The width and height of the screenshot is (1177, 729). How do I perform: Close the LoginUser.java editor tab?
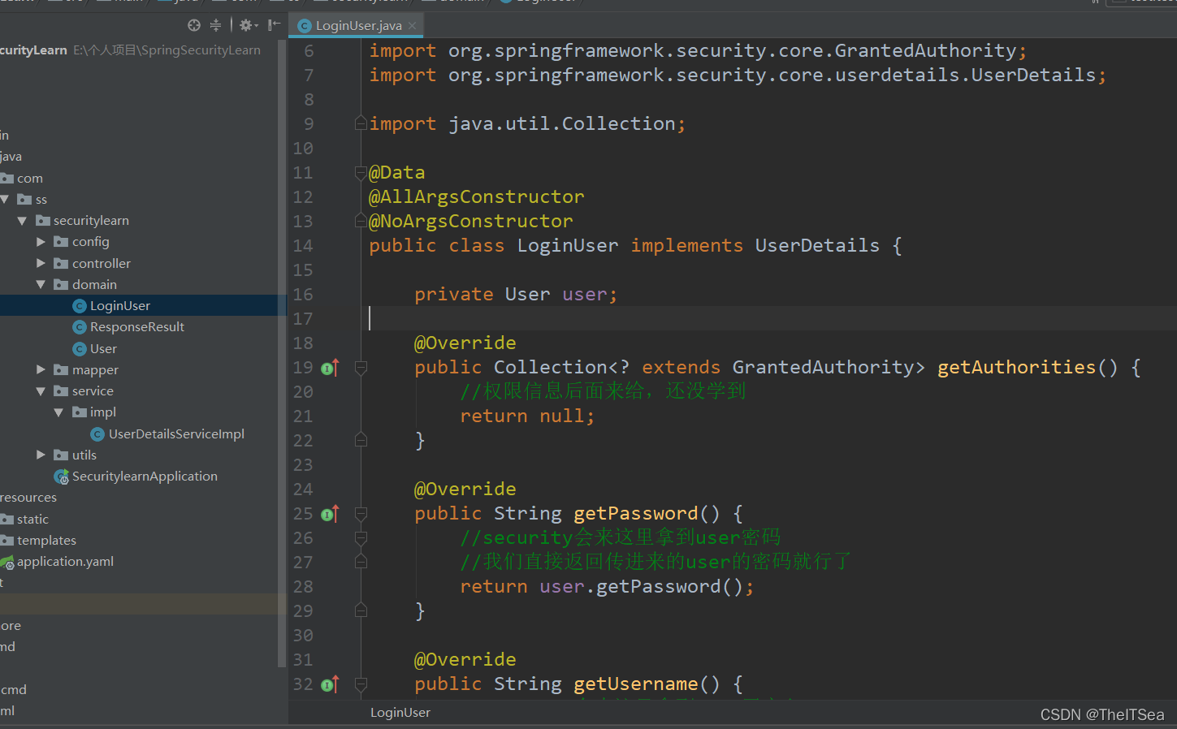(413, 25)
